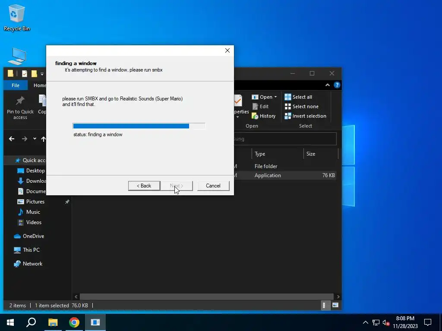Image resolution: width=442 pixels, height=331 pixels.
Task: Open the Recycle Bin desktop icon
Action: [17, 17]
